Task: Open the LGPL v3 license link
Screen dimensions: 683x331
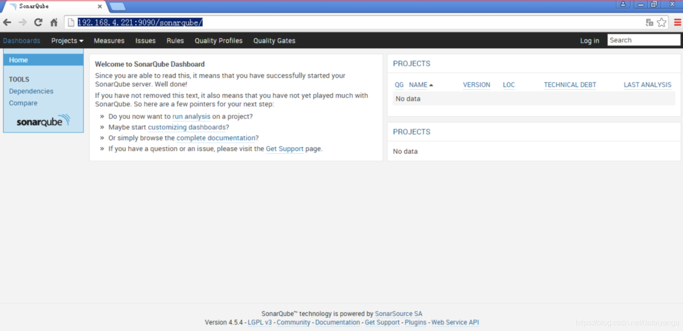Action: pyautogui.click(x=260, y=323)
